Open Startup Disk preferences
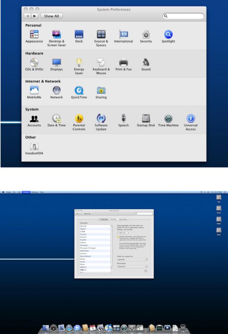This screenshot has height=334, width=228. click(x=146, y=120)
